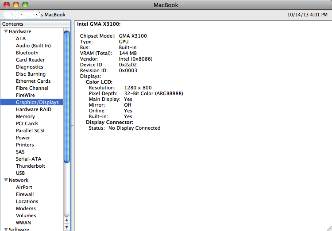Click the 32-Bit Color (ARGB8888) text

(154, 93)
